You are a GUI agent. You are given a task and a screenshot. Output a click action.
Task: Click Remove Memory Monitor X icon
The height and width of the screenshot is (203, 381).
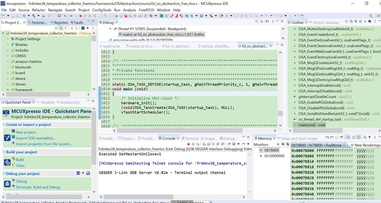[283, 144]
